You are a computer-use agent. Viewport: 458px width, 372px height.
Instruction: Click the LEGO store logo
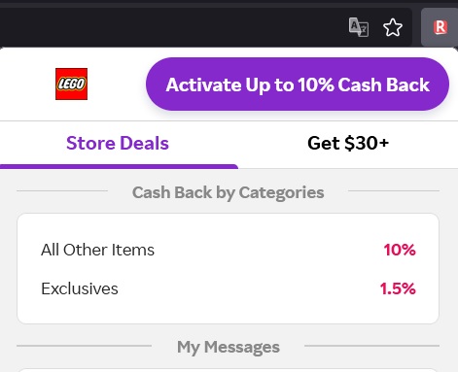pyautogui.click(x=71, y=84)
